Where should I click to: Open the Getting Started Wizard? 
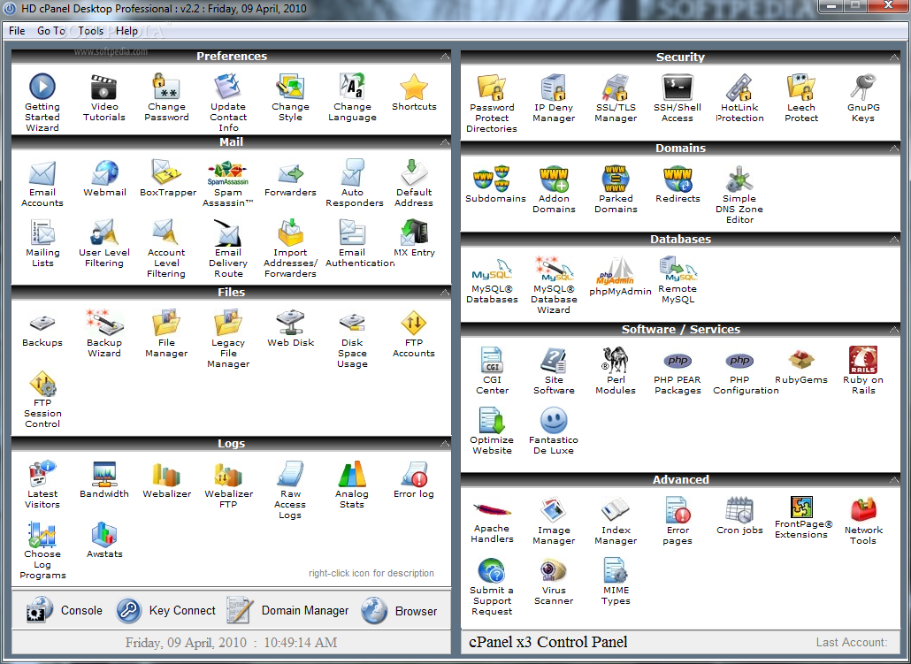pyautogui.click(x=42, y=87)
